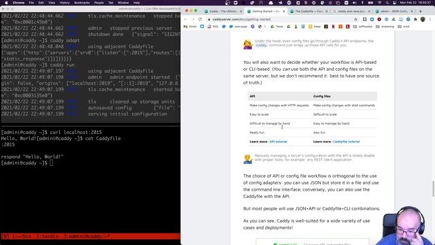The height and width of the screenshot is (245, 435).
Task: Click the browser page vertical scrollbar thumb
Action: (433, 189)
